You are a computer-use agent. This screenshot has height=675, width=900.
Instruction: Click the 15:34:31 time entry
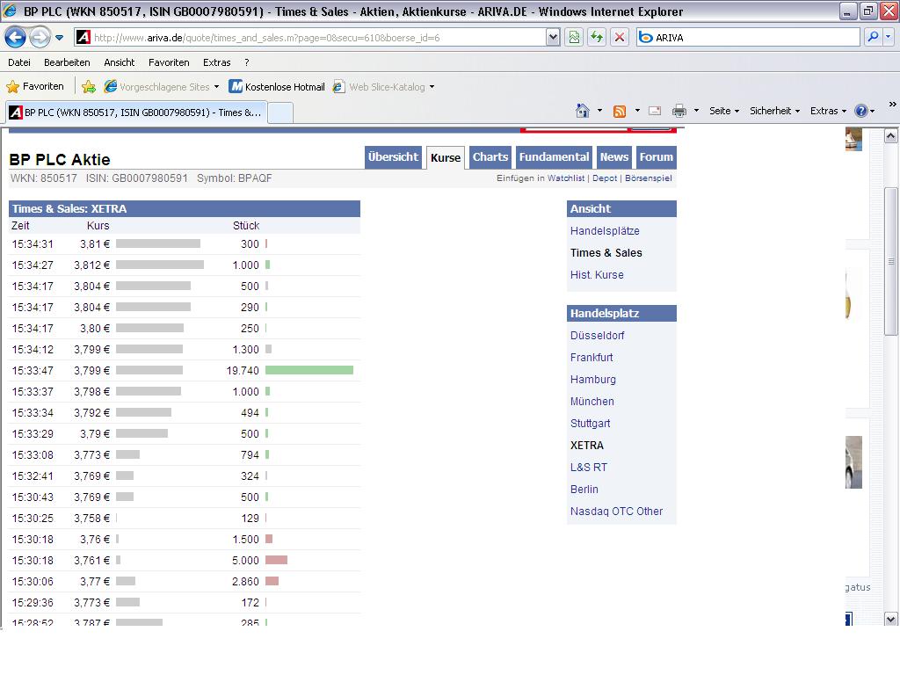tap(33, 244)
